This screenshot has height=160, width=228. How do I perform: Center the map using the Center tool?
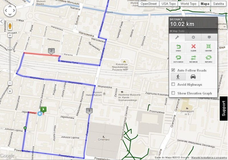coord(208,48)
